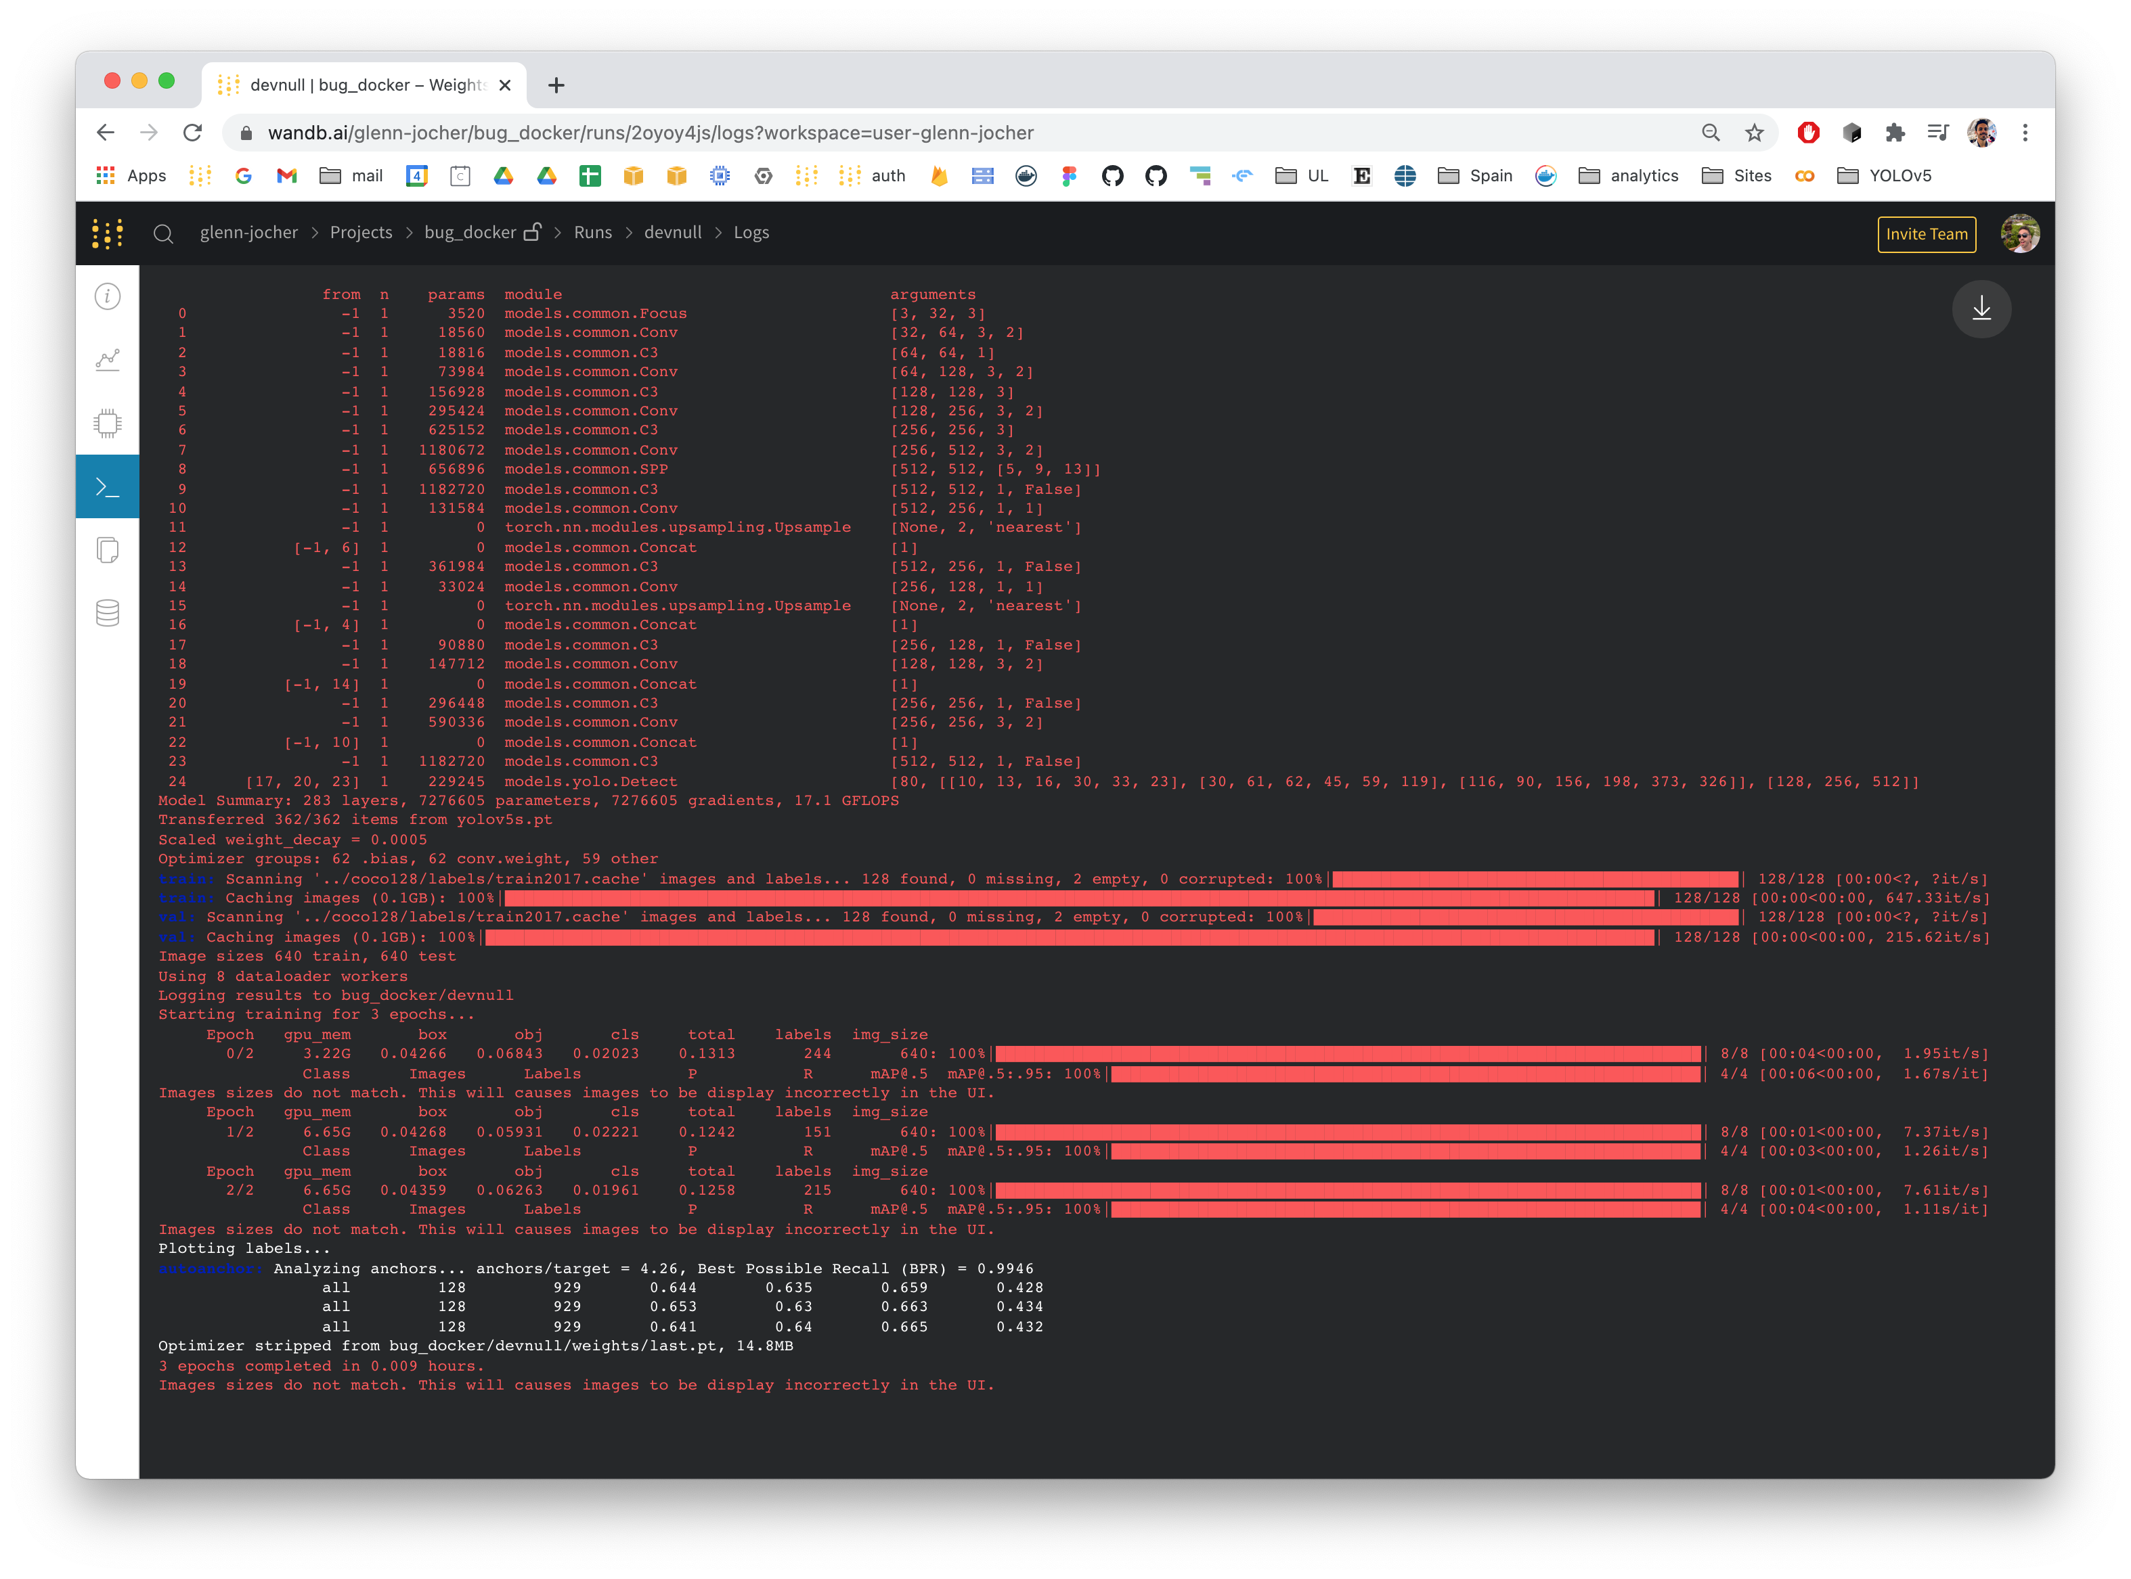Open the run Overview info icon in sidebar
Viewport: 2131px width, 1579px height.
tap(107, 296)
